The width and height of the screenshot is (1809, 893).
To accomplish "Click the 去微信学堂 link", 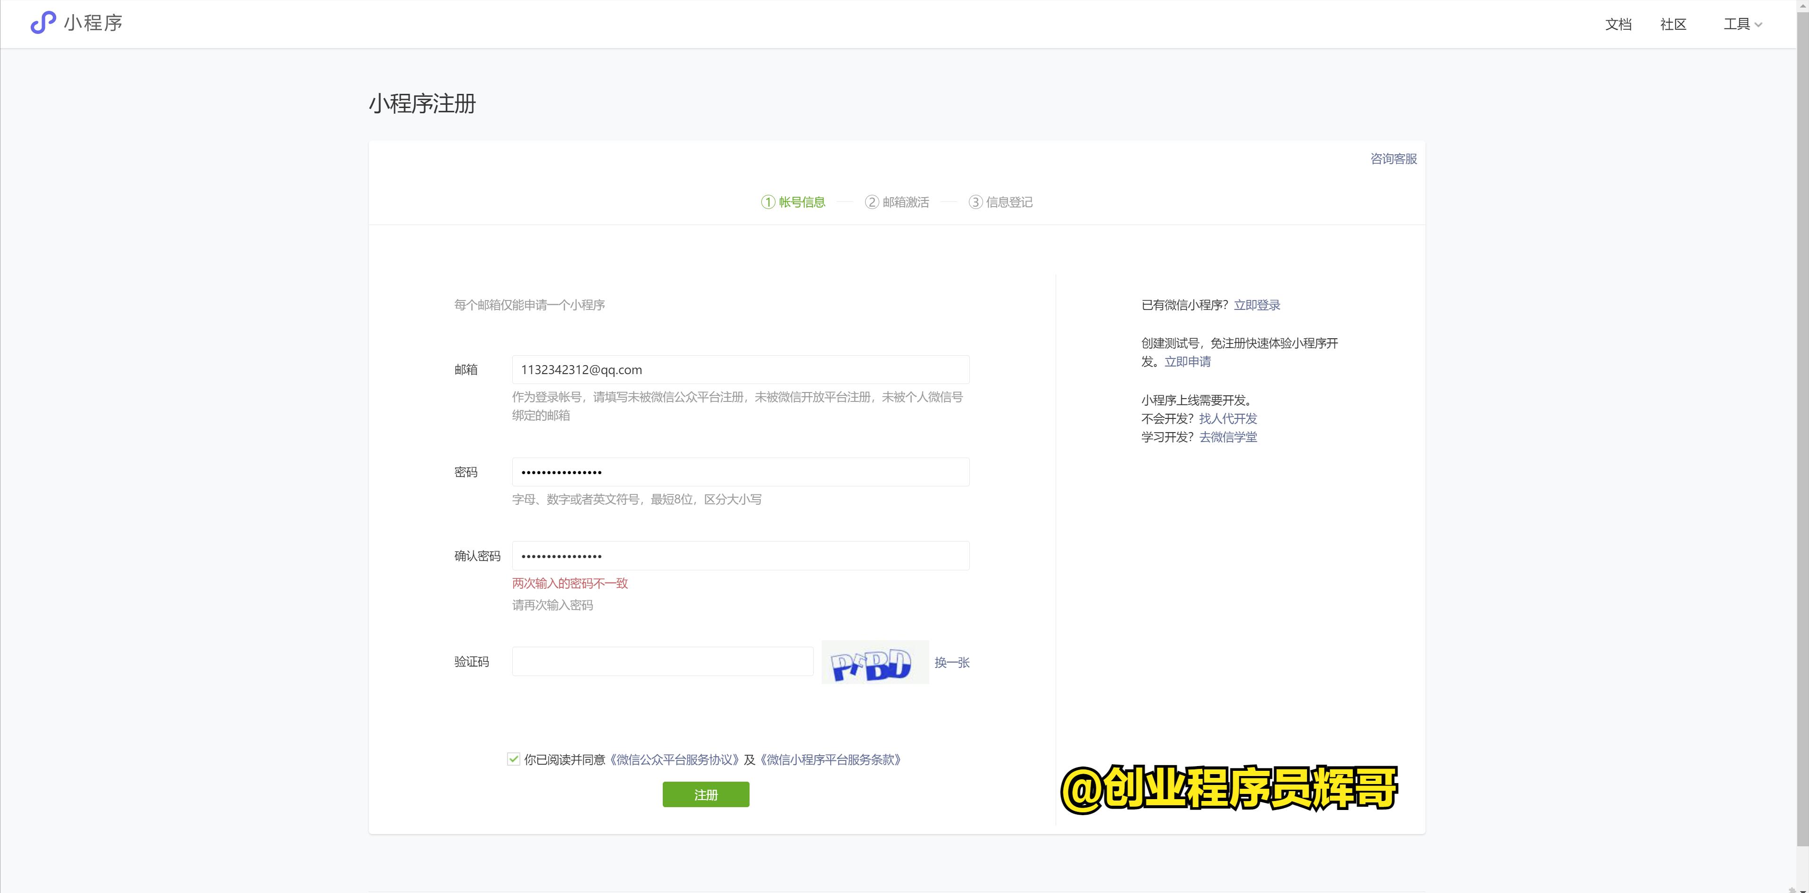I will (x=1228, y=437).
